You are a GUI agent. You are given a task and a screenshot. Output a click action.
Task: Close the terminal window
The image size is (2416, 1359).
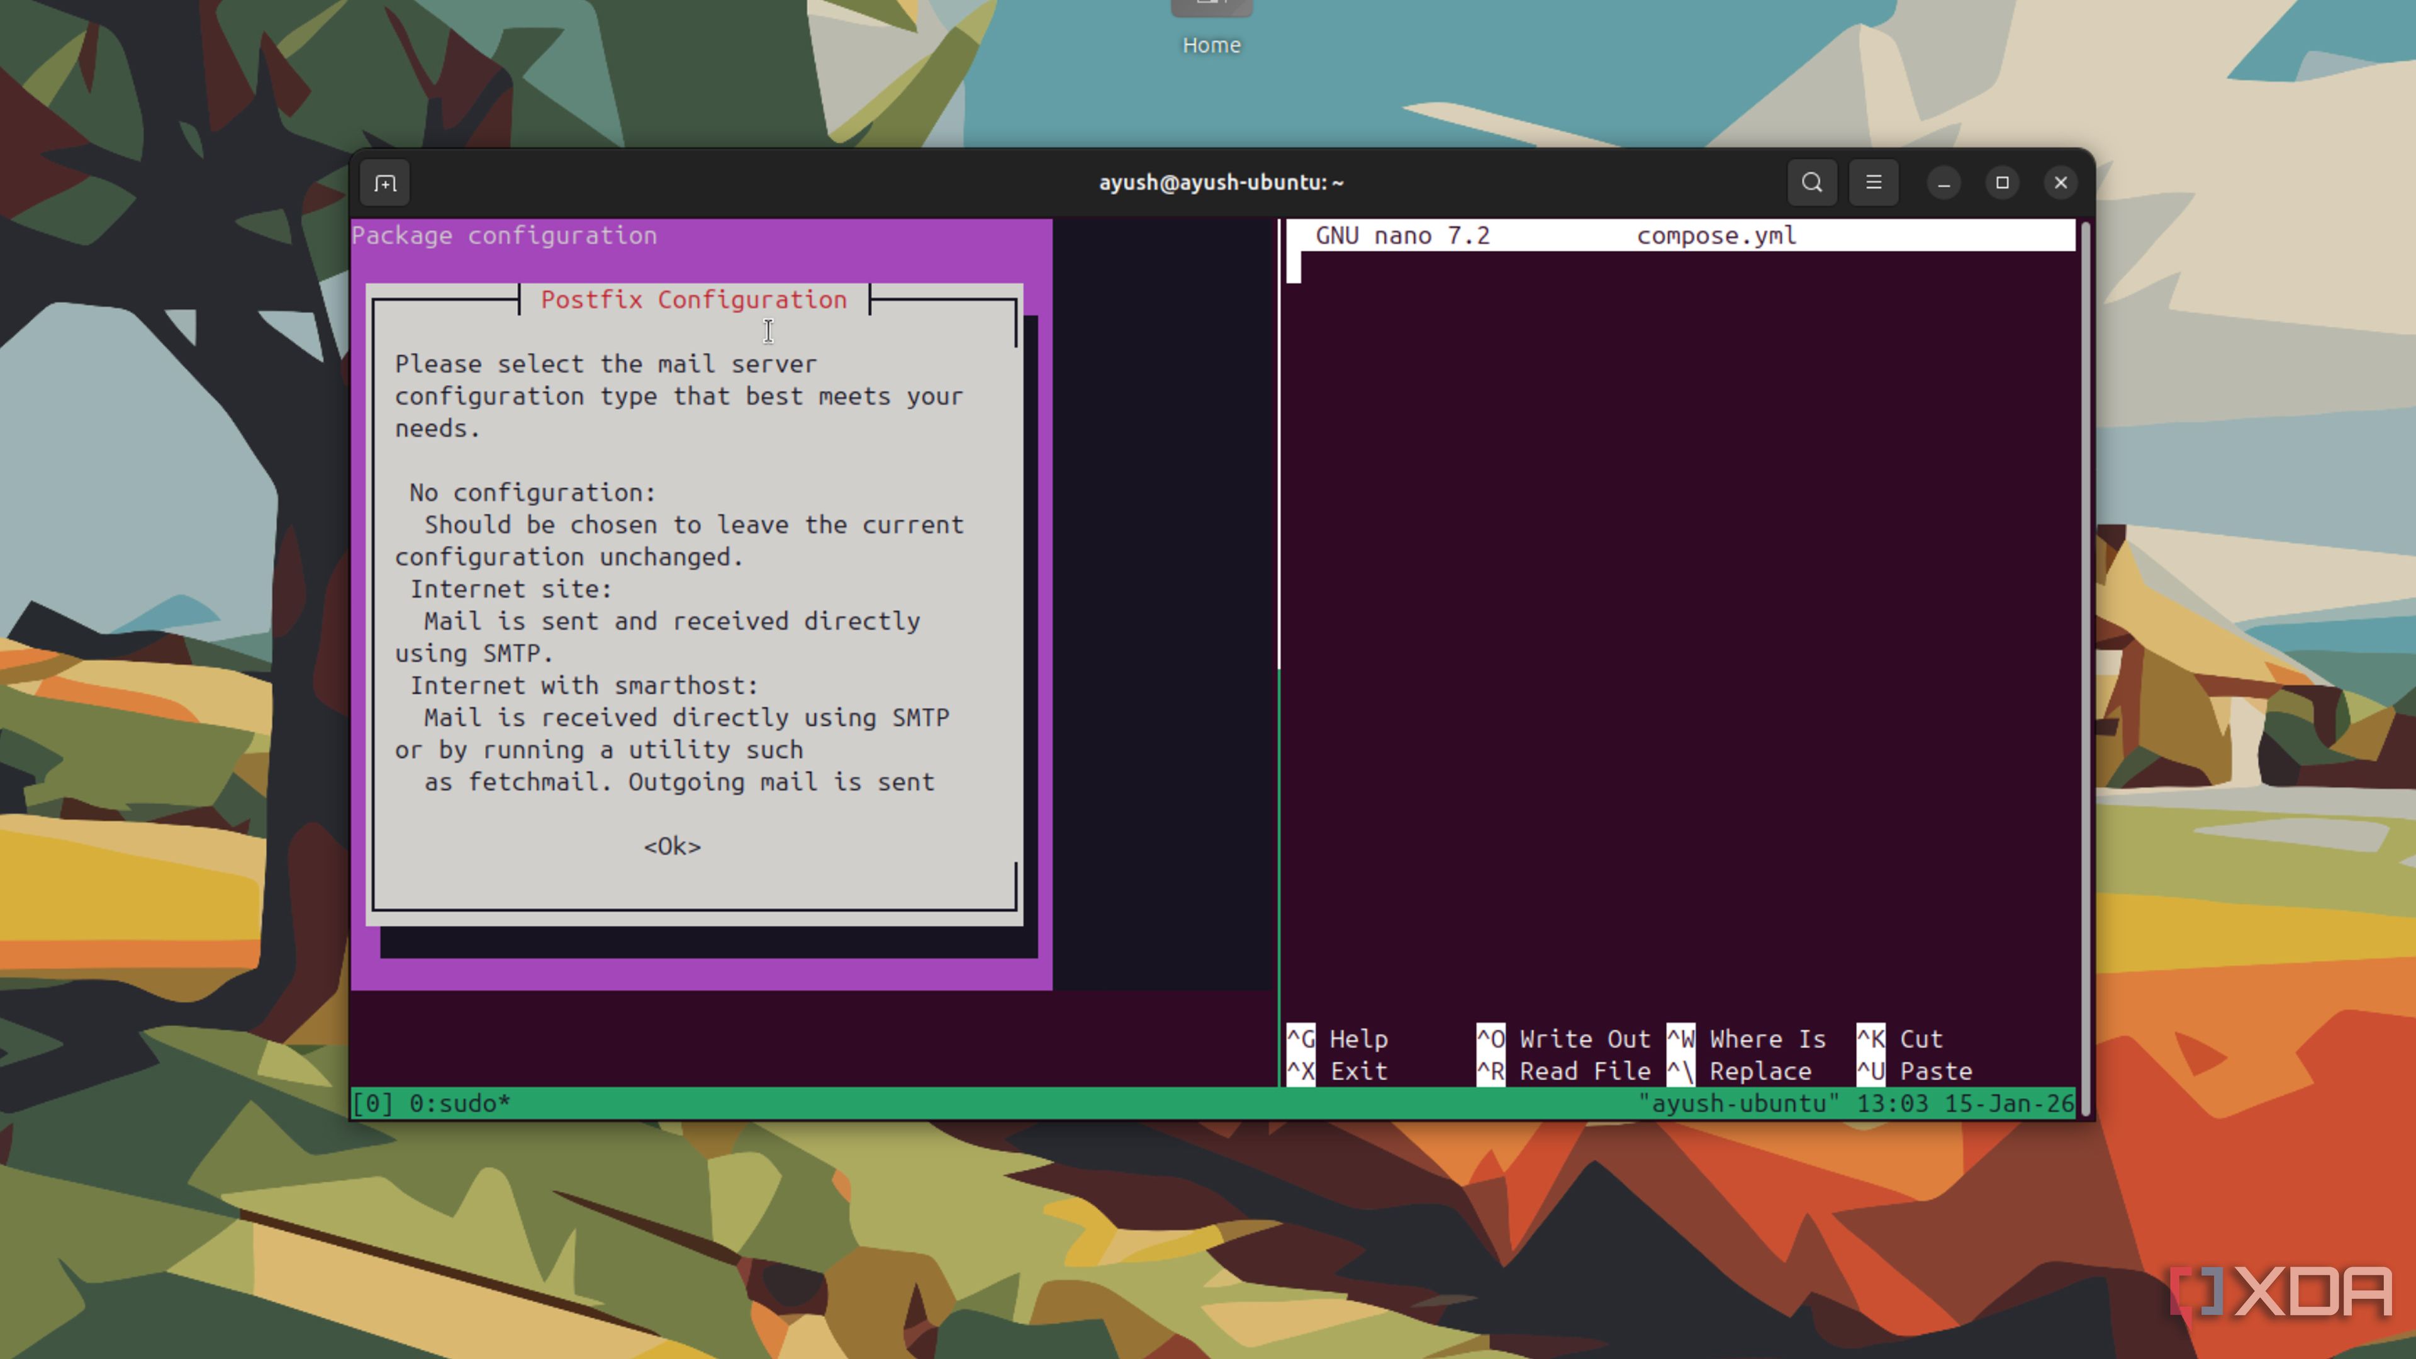point(2061,183)
